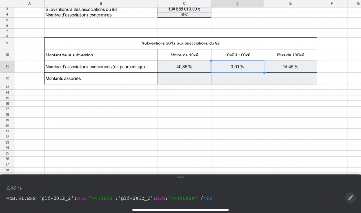Select empty Montants associés cell under Moins de 10k€

tap(184, 78)
